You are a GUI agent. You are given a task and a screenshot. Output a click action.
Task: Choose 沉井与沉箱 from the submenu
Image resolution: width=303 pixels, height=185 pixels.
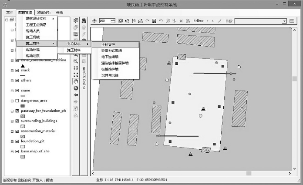[115, 75]
